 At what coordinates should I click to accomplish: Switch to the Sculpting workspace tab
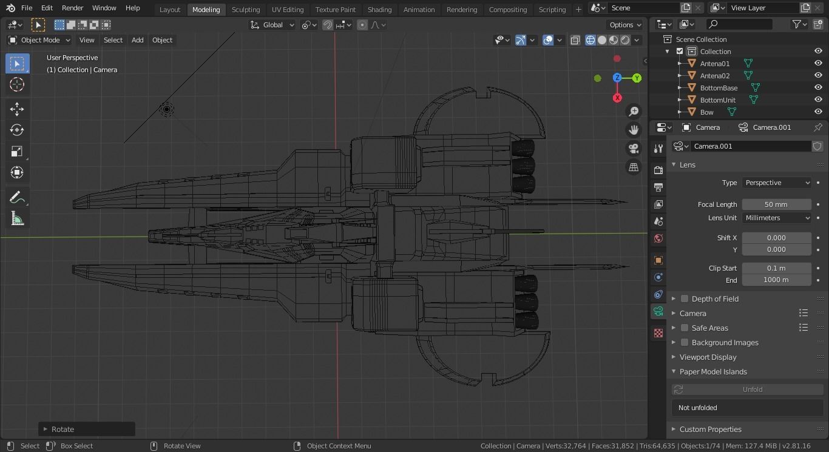pyautogui.click(x=246, y=10)
